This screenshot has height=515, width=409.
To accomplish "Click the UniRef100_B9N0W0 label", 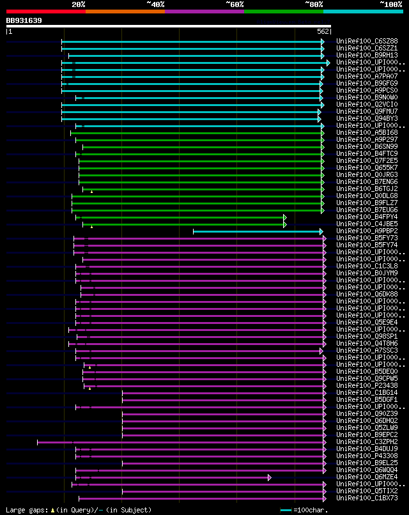I will [367, 97].
